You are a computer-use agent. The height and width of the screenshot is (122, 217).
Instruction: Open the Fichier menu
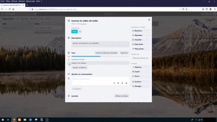(x=2, y=1)
